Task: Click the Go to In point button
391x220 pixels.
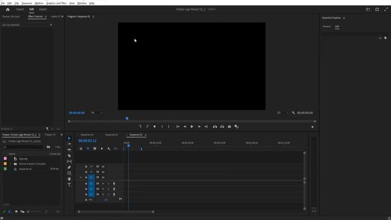Action: tap(178, 127)
